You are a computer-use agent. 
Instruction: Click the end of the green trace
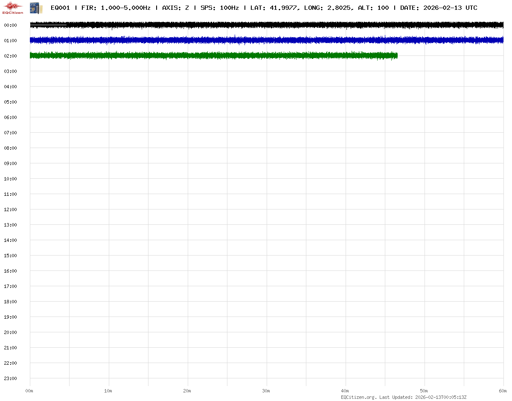396,55
